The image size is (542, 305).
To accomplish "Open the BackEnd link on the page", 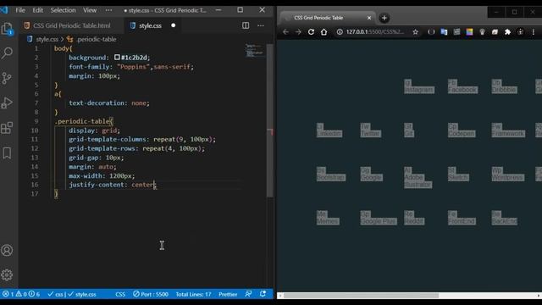I will point(505,218).
